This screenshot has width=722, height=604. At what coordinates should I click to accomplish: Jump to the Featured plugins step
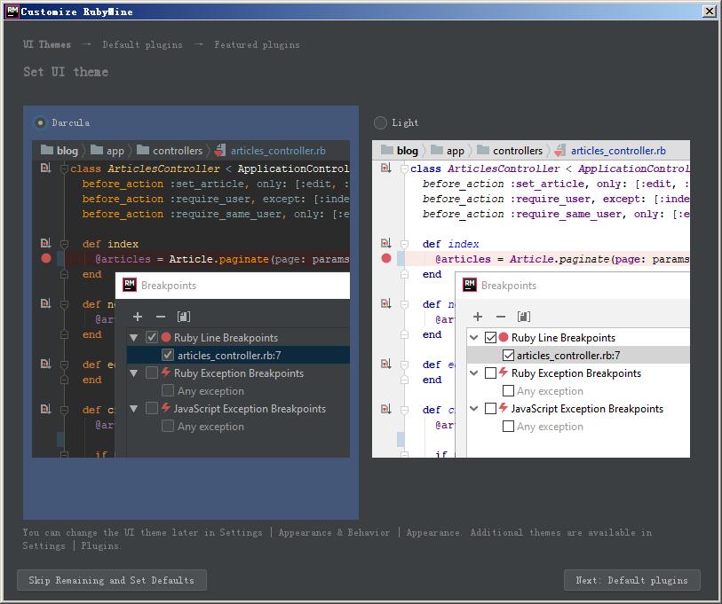pos(257,44)
